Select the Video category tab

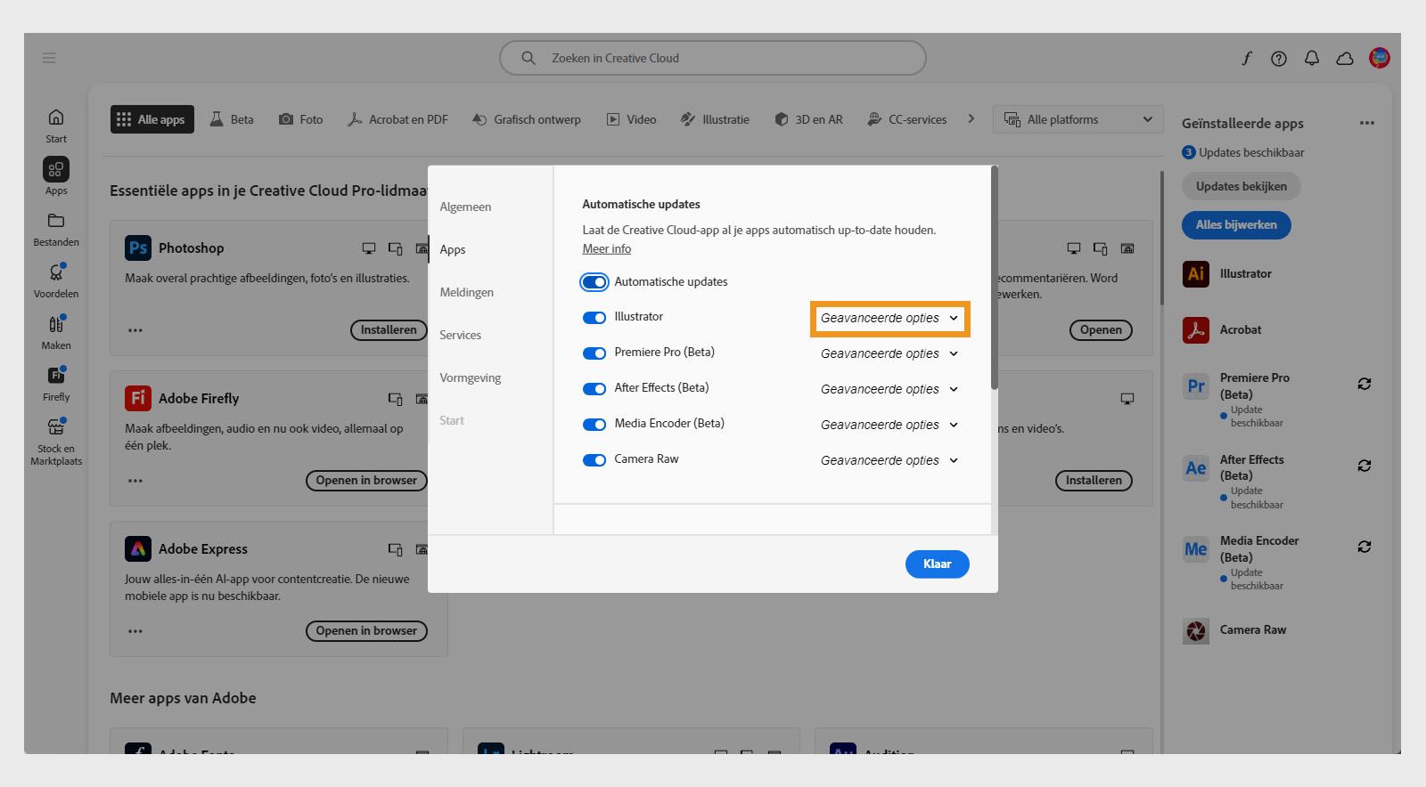[632, 119]
